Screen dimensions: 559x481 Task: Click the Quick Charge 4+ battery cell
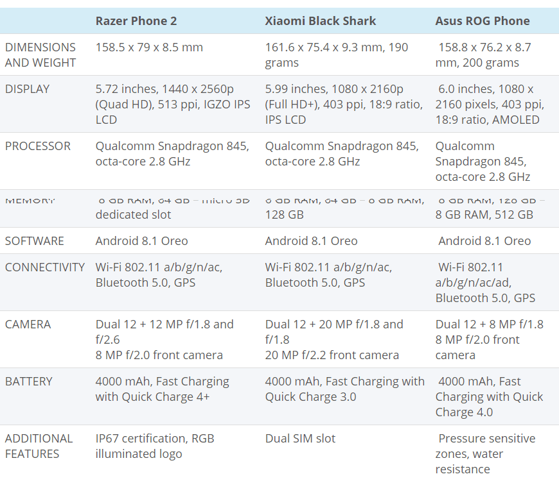pyautogui.click(x=162, y=389)
